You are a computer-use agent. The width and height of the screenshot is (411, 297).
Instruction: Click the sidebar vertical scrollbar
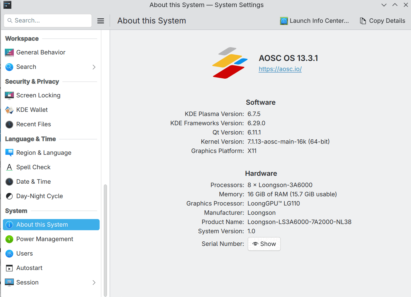(x=105, y=240)
